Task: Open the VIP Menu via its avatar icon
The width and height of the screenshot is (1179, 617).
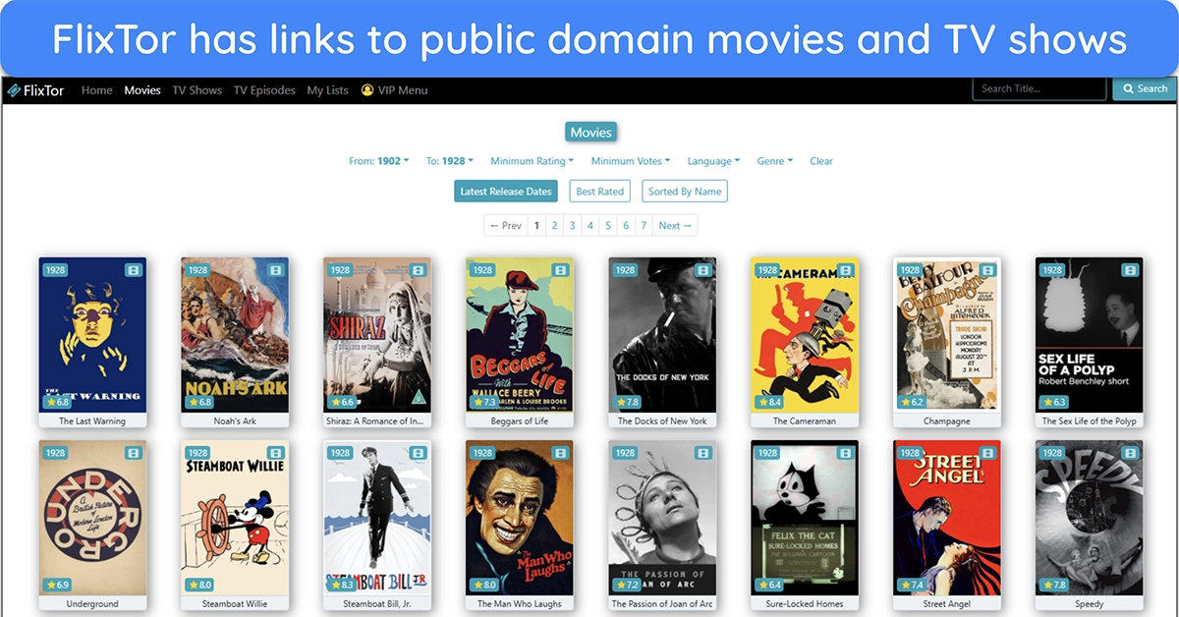Action: click(x=365, y=89)
